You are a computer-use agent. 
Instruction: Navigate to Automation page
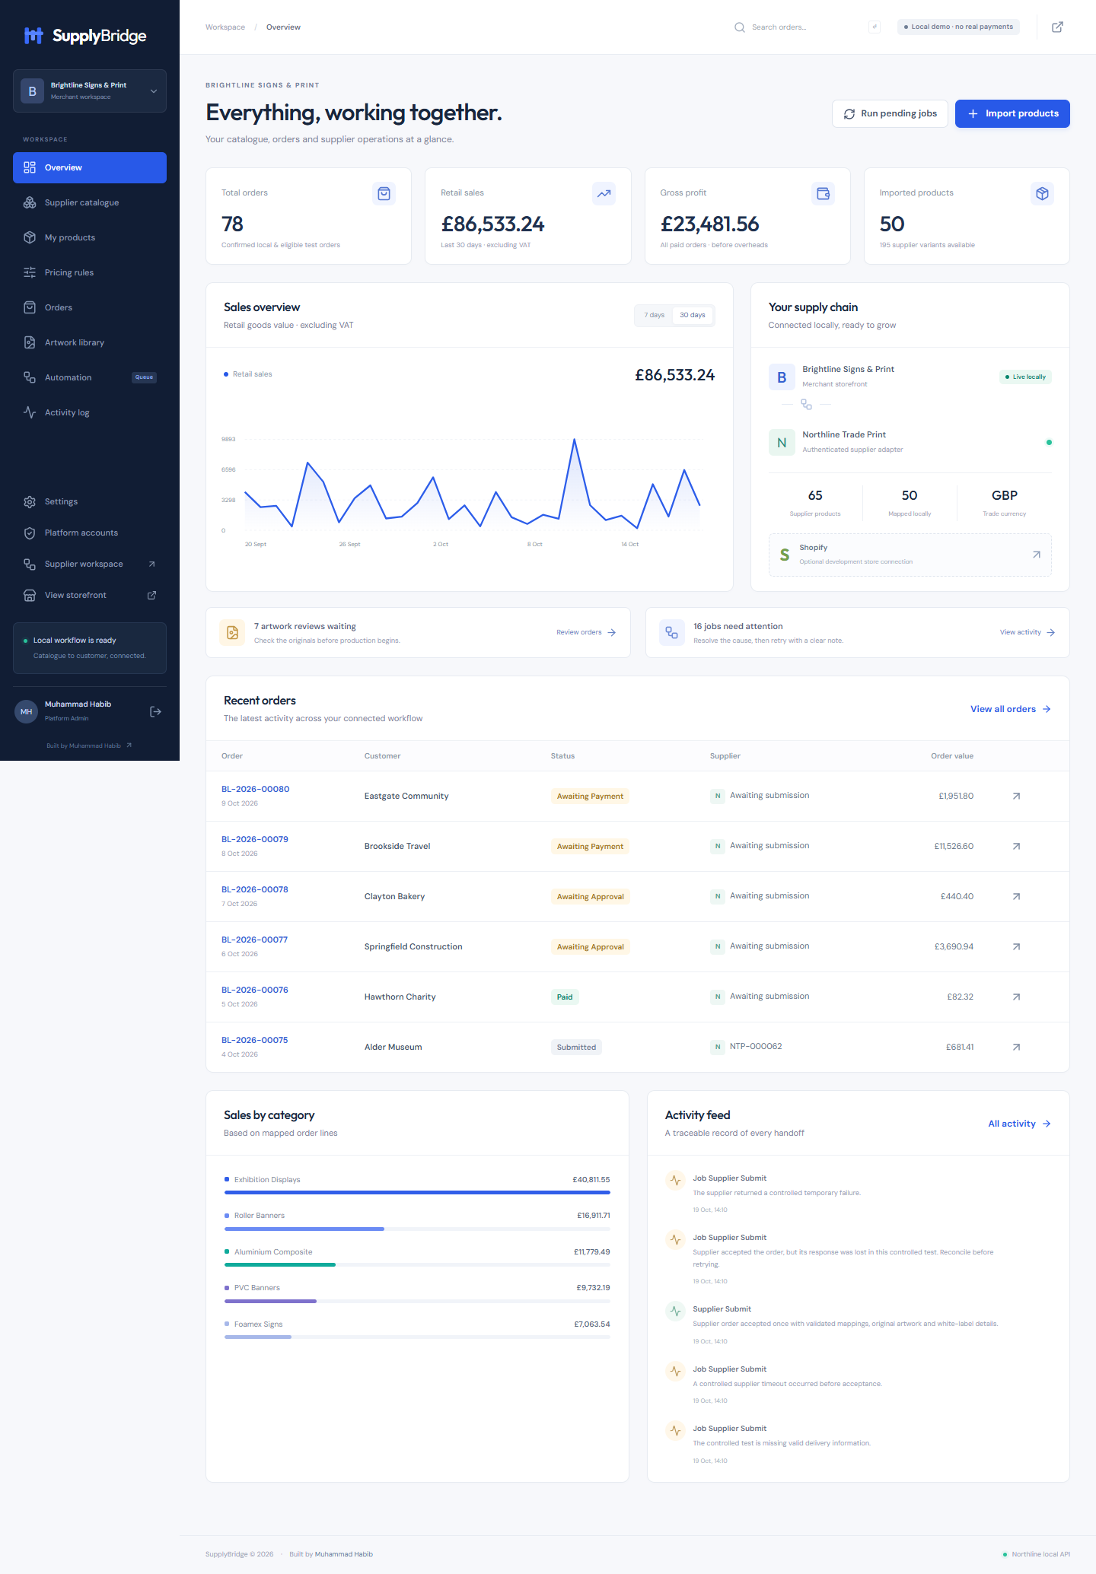90,378
